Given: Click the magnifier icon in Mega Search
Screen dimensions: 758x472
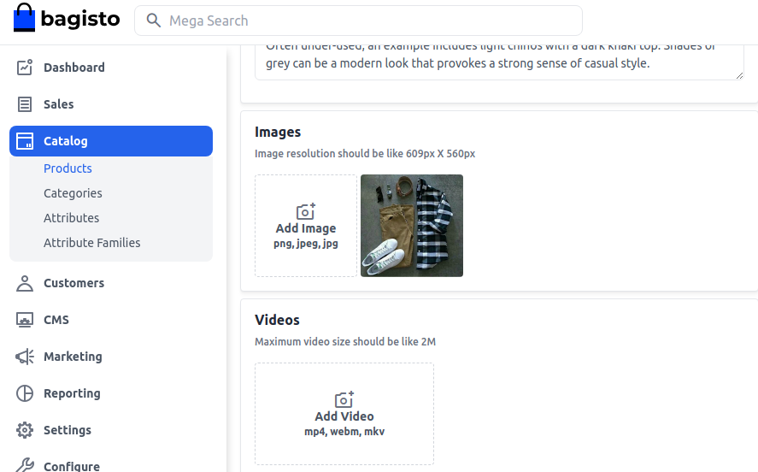Looking at the screenshot, I should 153,21.
